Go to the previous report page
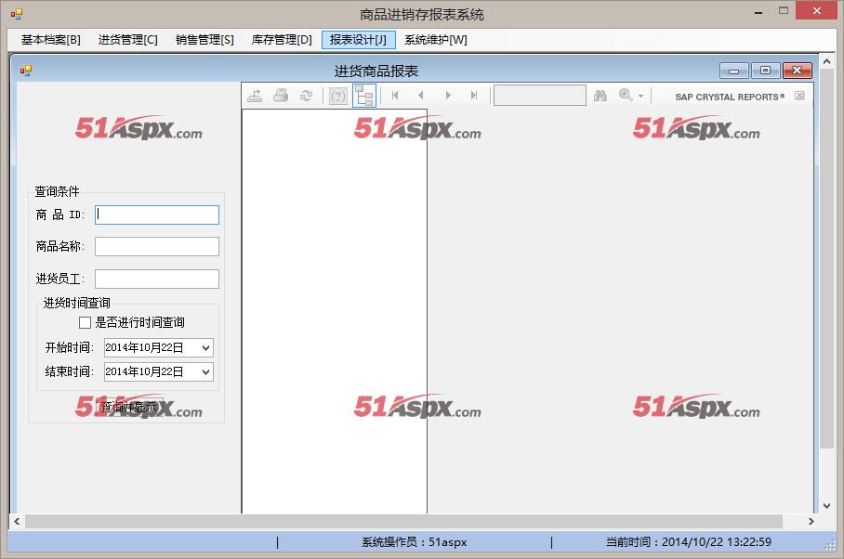 (x=421, y=96)
